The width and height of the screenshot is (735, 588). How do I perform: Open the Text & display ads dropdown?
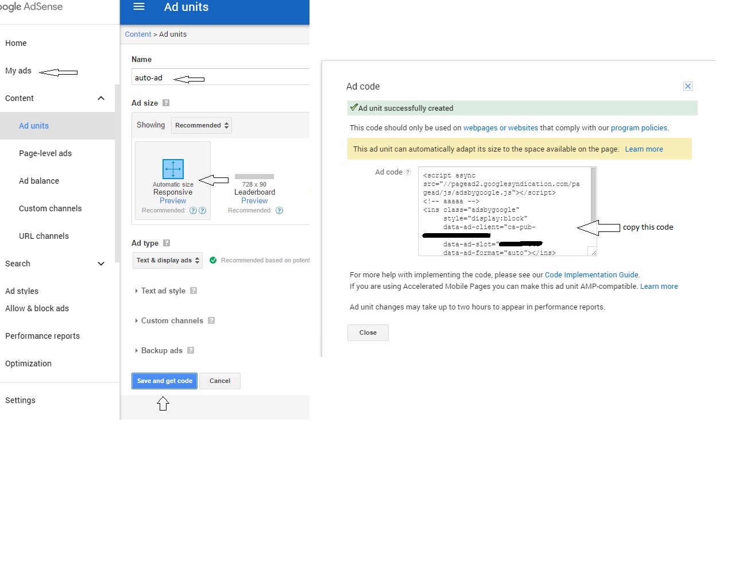(x=168, y=260)
